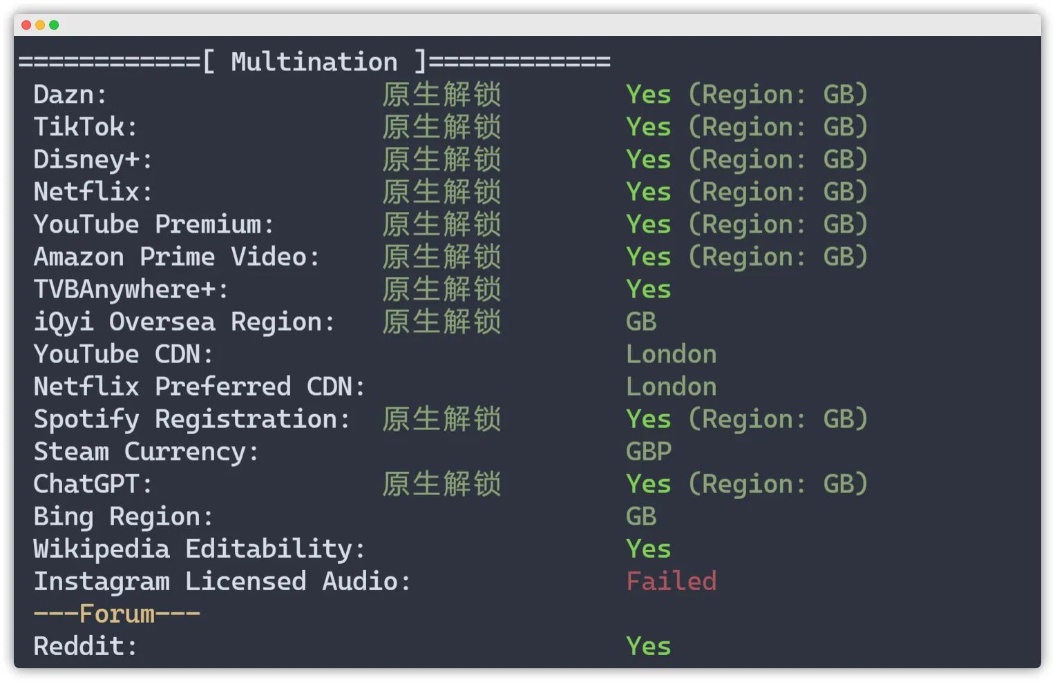Click "原生解锁" in the YouTube Premium row
Image resolution: width=1055 pixels, height=682 pixels.
[442, 224]
